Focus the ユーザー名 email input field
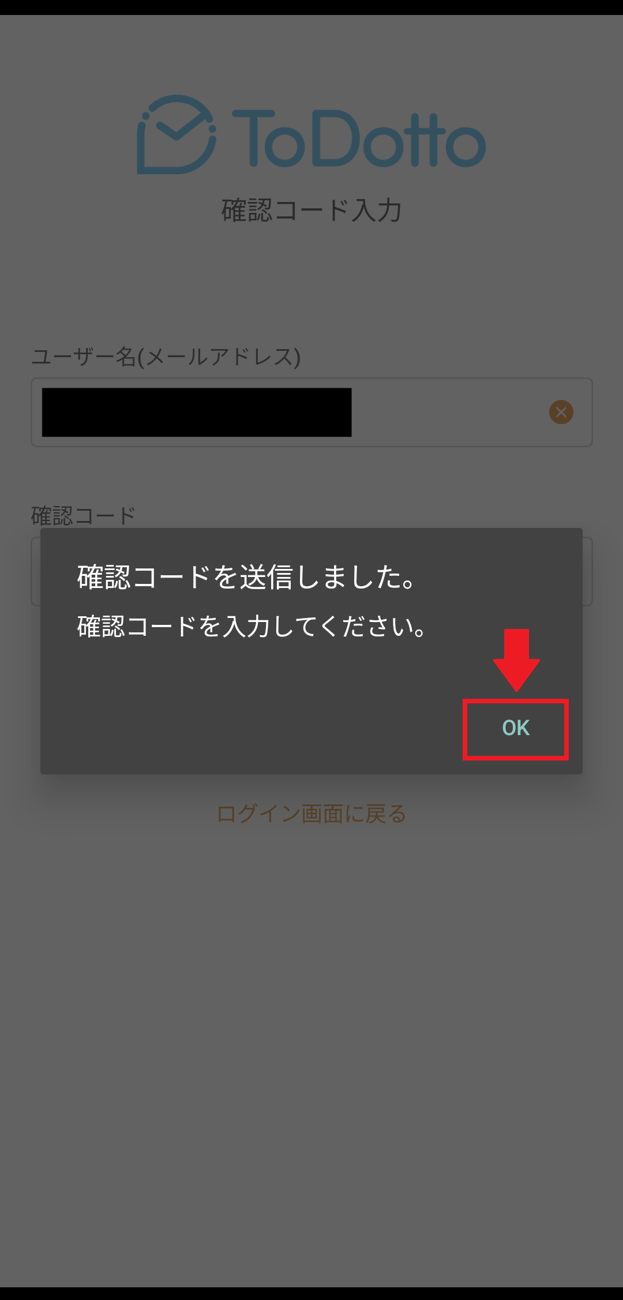623x1300 pixels. click(311, 412)
